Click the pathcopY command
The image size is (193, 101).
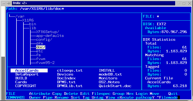click(145, 98)
